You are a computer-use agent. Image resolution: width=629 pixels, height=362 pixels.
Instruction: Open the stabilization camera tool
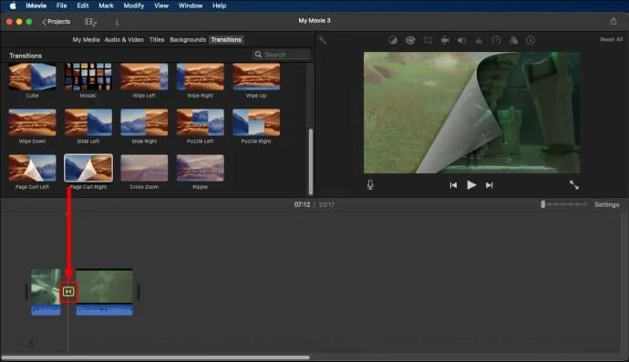445,40
